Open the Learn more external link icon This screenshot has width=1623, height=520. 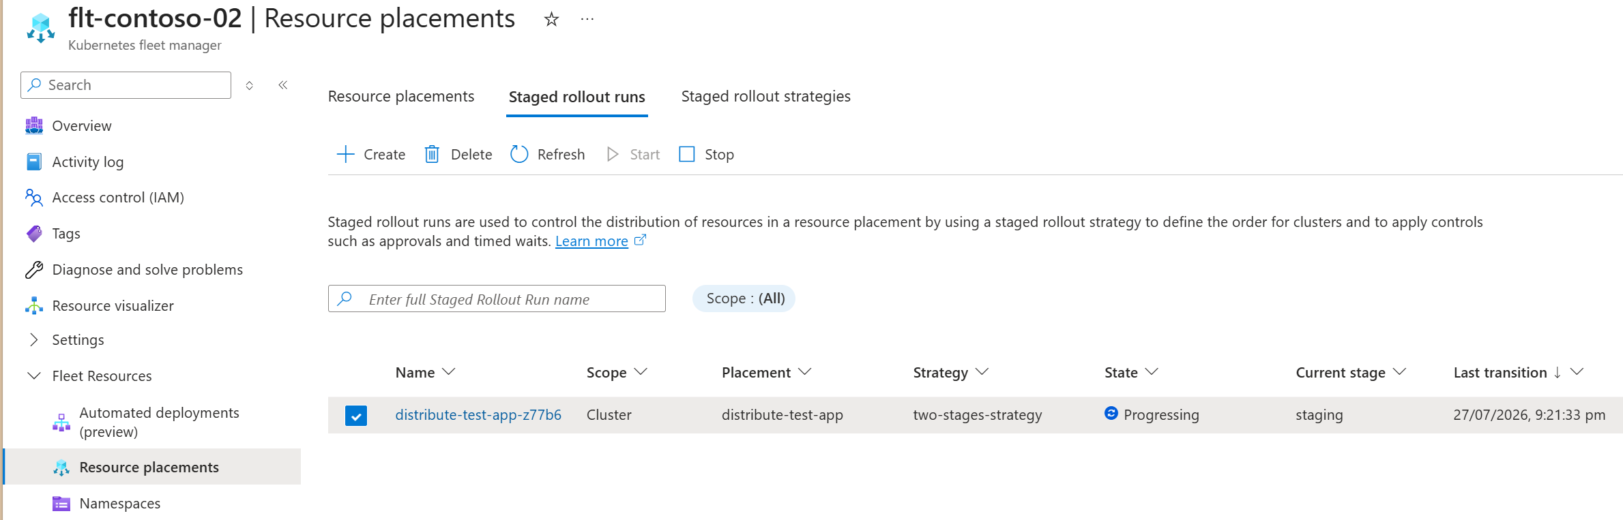(x=640, y=240)
